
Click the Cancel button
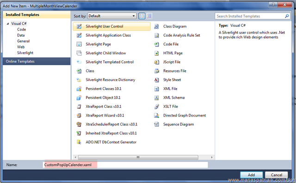pyautogui.click(x=277, y=175)
